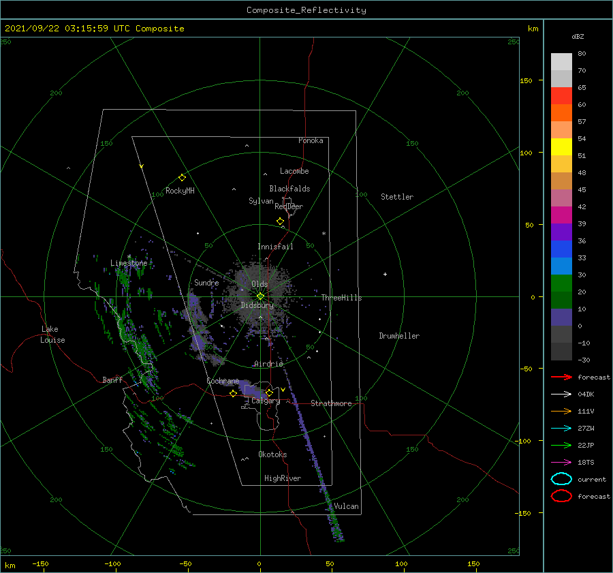
Task: Click the 'RedDeer' city label
Action: point(289,206)
